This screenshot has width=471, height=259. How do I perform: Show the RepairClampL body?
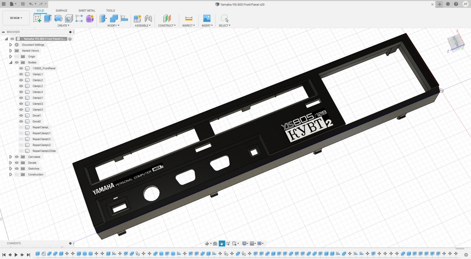(21, 127)
